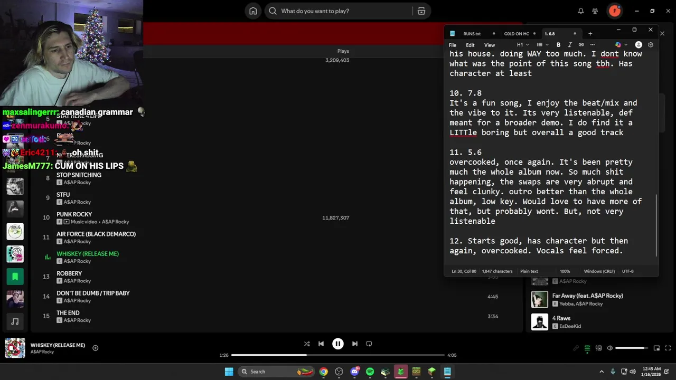The width and height of the screenshot is (676, 380).
Task: Expand the H1 heading dropdown
Action: [x=523, y=45]
